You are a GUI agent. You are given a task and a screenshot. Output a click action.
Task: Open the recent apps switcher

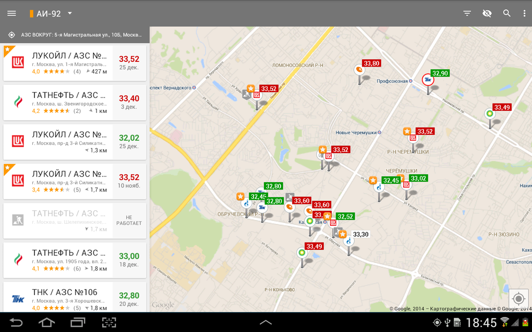click(x=78, y=323)
